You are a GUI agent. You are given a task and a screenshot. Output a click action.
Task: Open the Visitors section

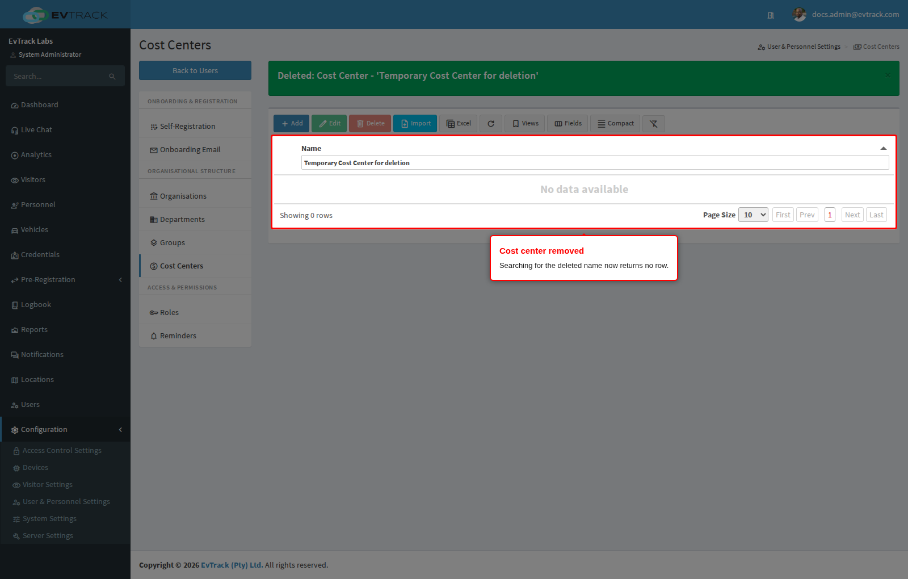click(x=65, y=180)
